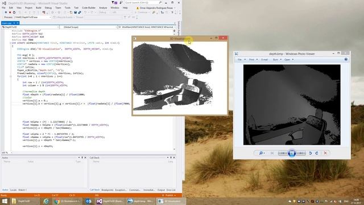Click Publish in Visual Studio status bar
The width and height of the screenshot is (364, 205).
[169, 195]
